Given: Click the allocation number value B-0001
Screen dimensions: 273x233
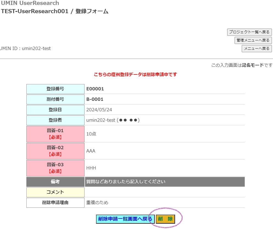Looking at the screenshot, I should pyautogui.click(x=95, y=99).
